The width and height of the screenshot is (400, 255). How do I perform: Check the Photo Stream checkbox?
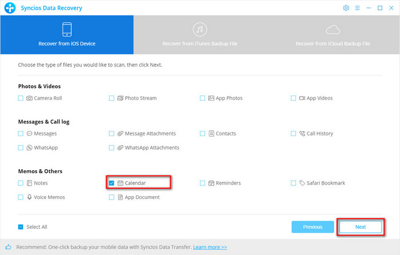pyautogui.click(x=111, y=98)
